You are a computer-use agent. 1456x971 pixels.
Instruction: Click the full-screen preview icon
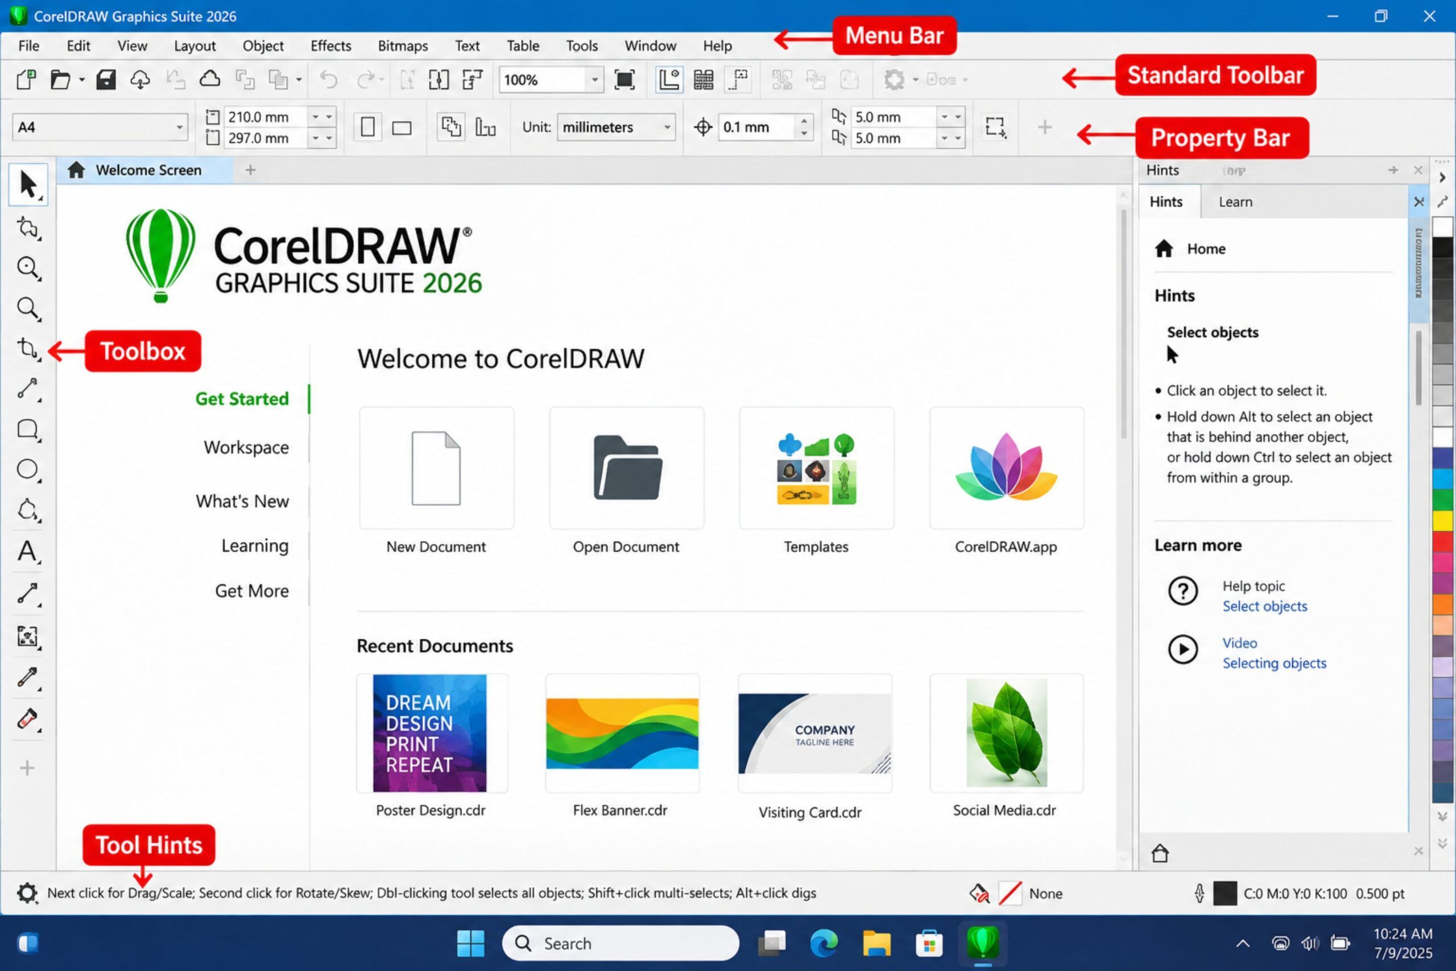pos(624,79)
